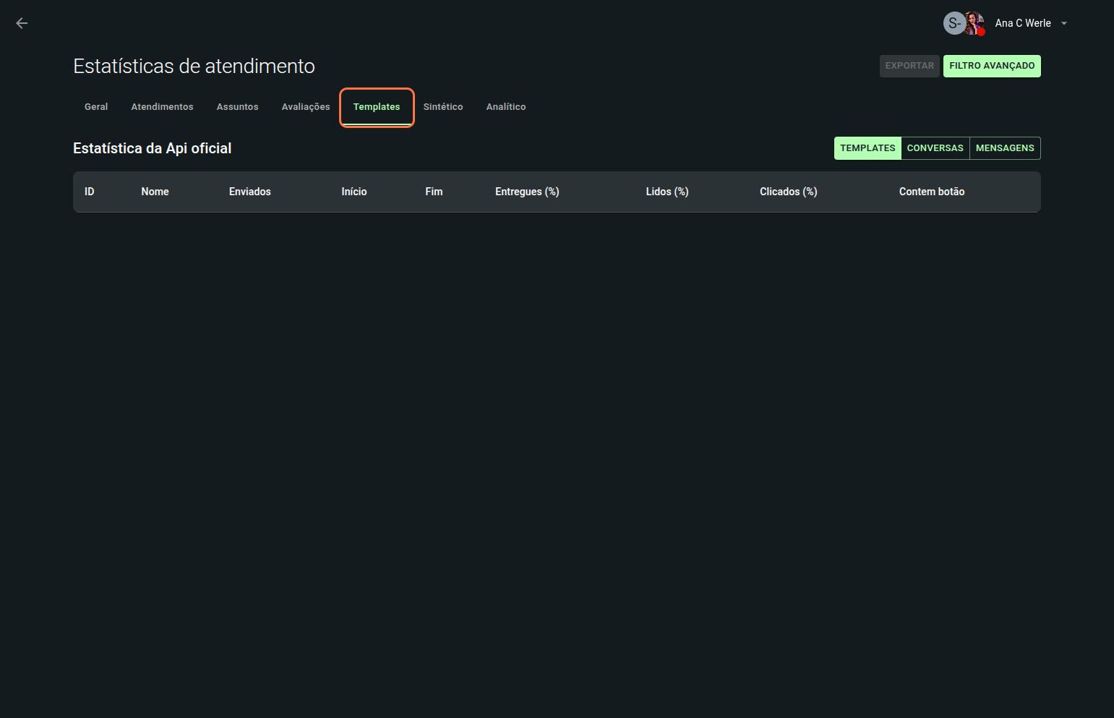Open the Ana C Werle user menu
Screen dimensions: 1114x718
coord(1022,23)
